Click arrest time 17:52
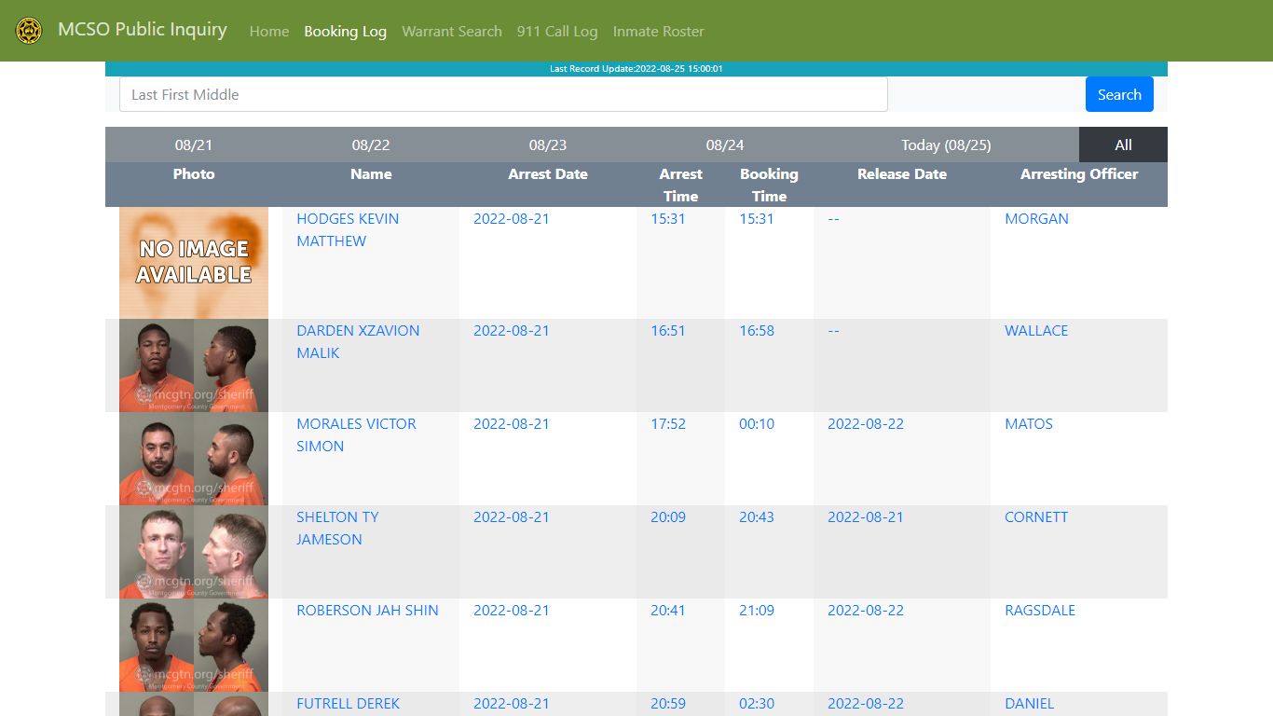This screenshot has width=1273, height=716. pos(668,423)
